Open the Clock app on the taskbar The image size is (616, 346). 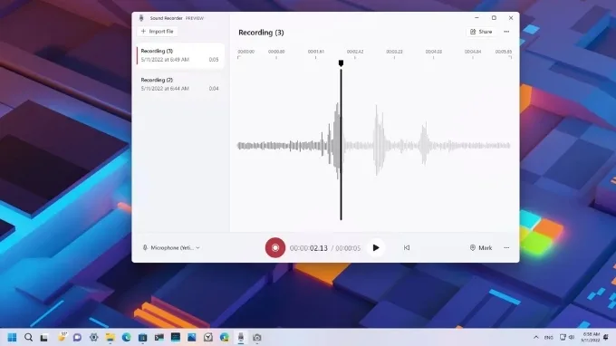[x=207, y=337]
